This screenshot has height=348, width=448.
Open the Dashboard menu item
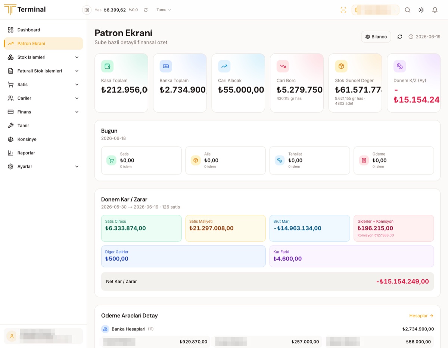point(43,30)
